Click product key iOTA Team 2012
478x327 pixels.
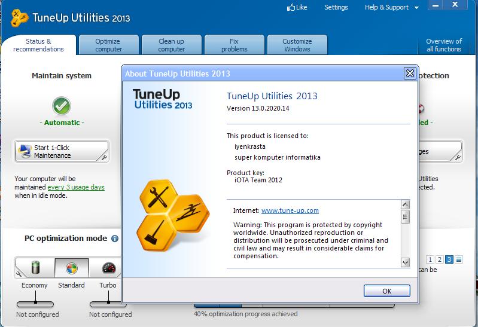point(258,180)
